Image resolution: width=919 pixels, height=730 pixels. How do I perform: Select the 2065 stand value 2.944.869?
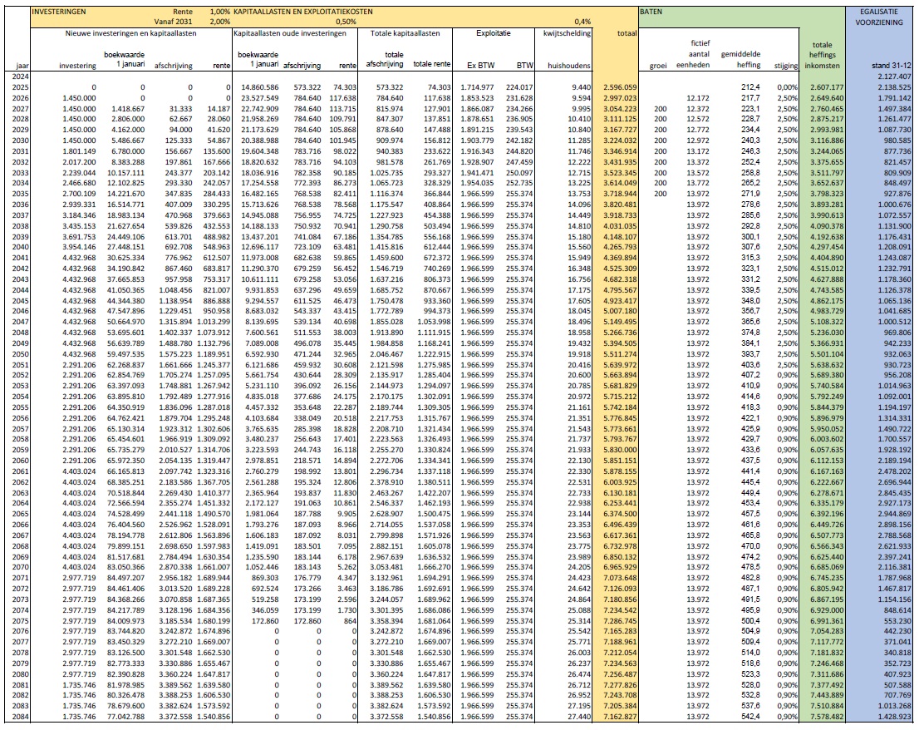click(x=895, y=514)
